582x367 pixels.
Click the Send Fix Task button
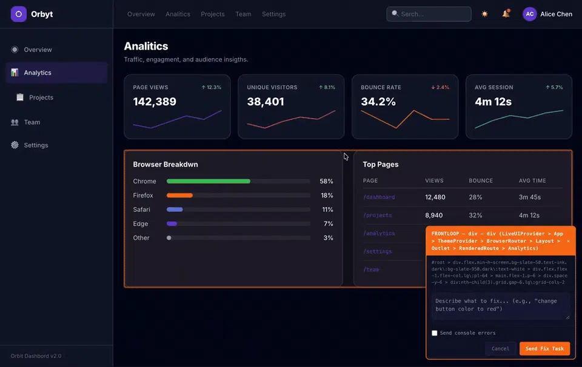[544, 348]
